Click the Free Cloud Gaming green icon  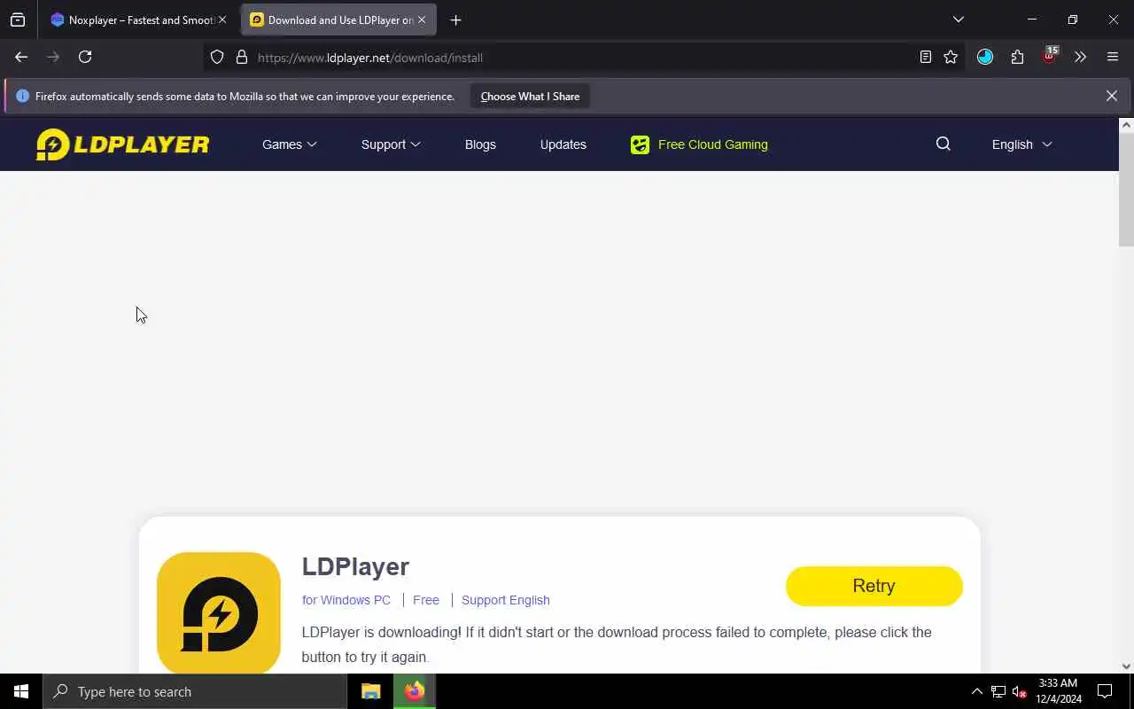640,144
